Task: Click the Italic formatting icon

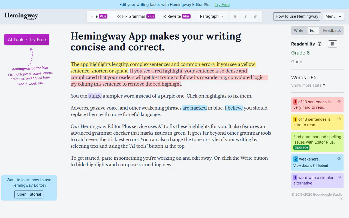Action: 245,16
